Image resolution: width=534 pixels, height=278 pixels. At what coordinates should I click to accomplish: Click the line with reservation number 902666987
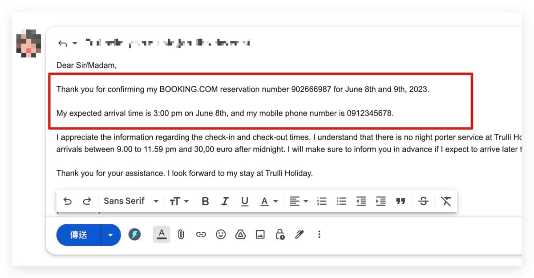click(243, 89)
